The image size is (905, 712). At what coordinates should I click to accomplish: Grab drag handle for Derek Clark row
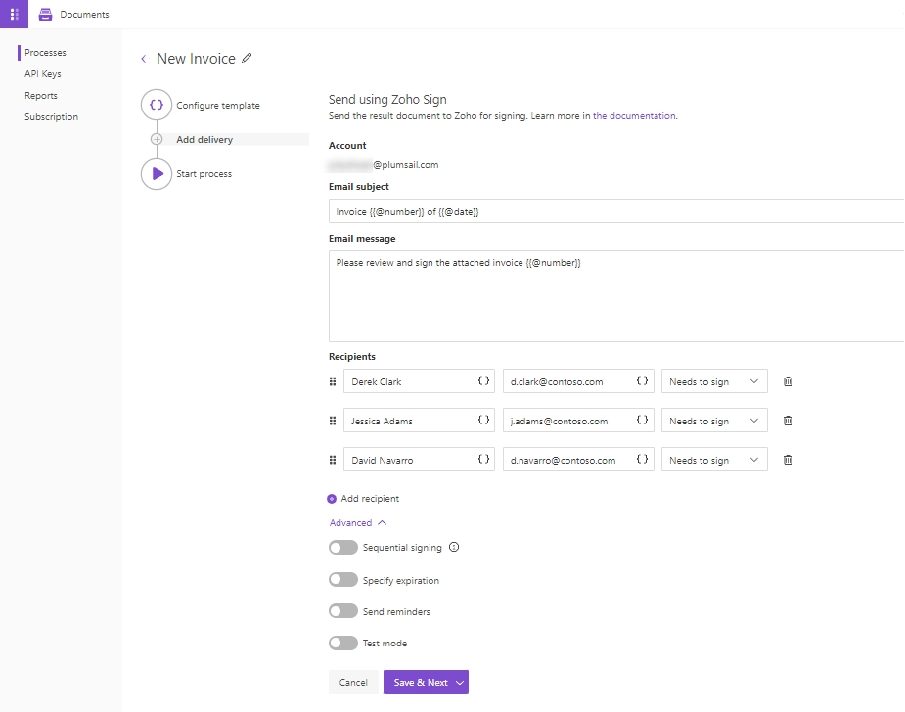pyautogui.click(x=333, y=381)
